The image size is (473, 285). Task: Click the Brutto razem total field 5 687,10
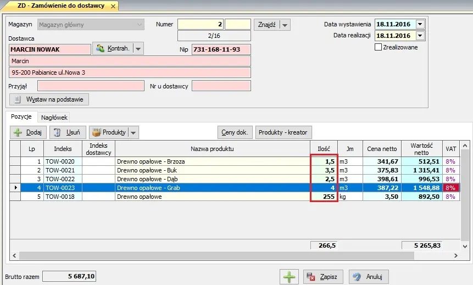click(x=69, y=276)
